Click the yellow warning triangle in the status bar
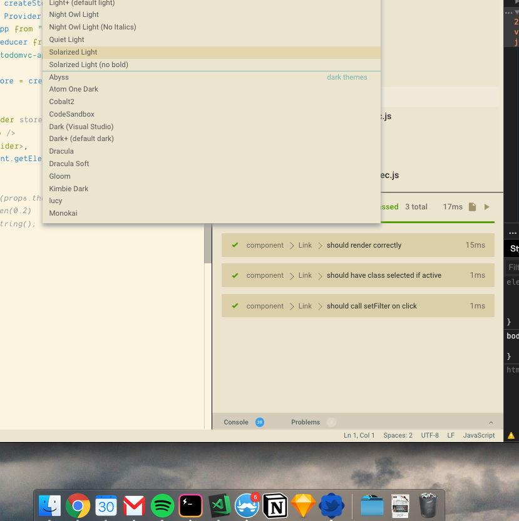This screenshot has height=521, width=519. pyautogui.click(x=511, y=435)
